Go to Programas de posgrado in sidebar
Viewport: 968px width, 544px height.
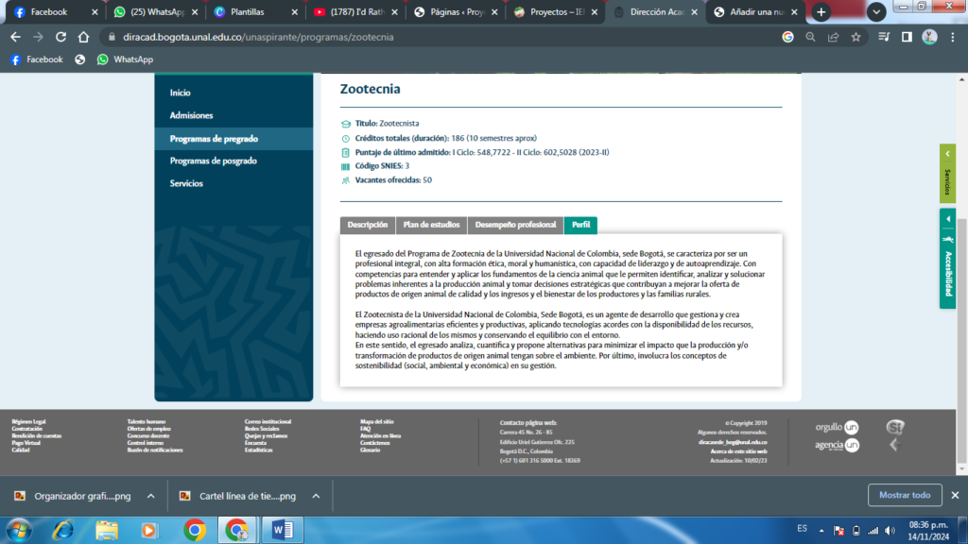tap(213, 161)
